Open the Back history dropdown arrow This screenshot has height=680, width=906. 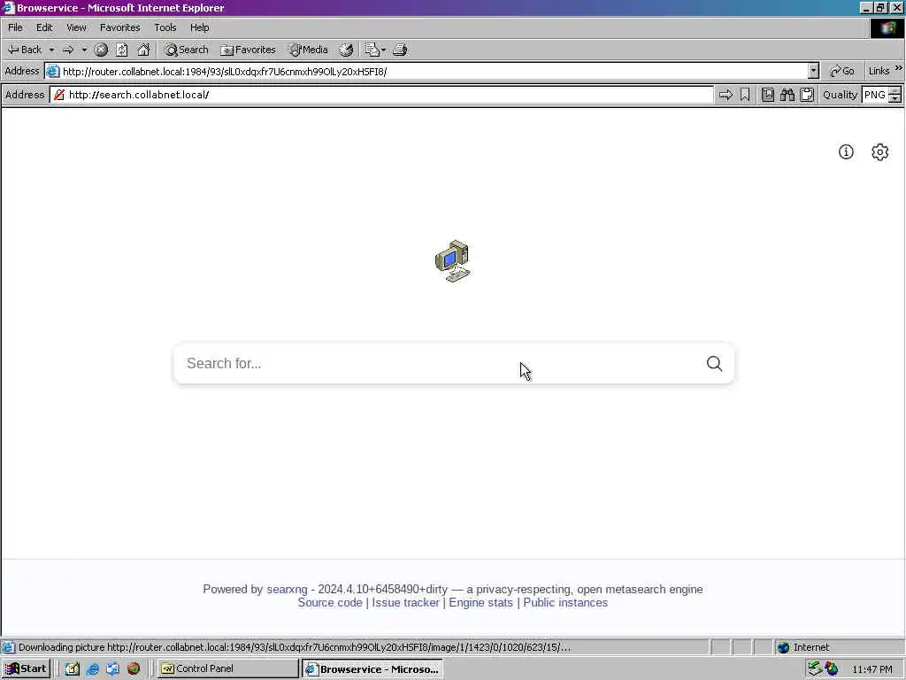coord(51,50)
